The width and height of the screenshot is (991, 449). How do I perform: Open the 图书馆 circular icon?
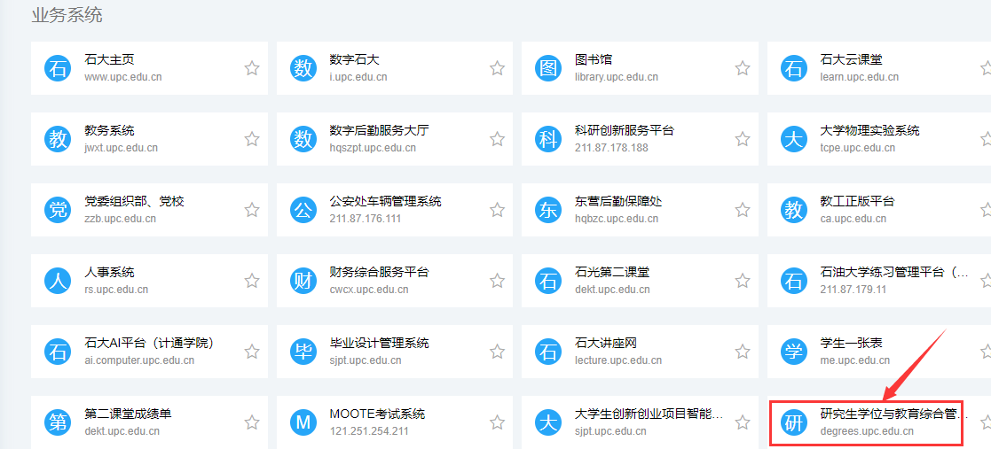click(548, 68)
